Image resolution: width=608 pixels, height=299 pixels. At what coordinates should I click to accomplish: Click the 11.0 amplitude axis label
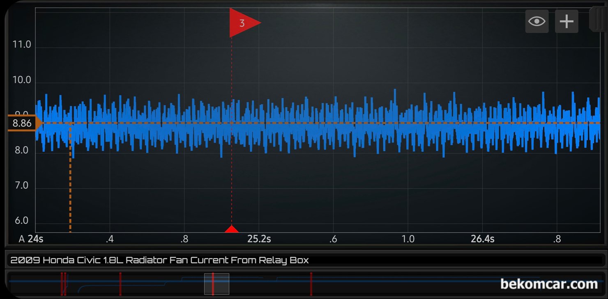22,45
